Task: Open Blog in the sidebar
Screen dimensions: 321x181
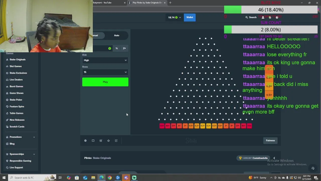Action: (x=12, y=144)
